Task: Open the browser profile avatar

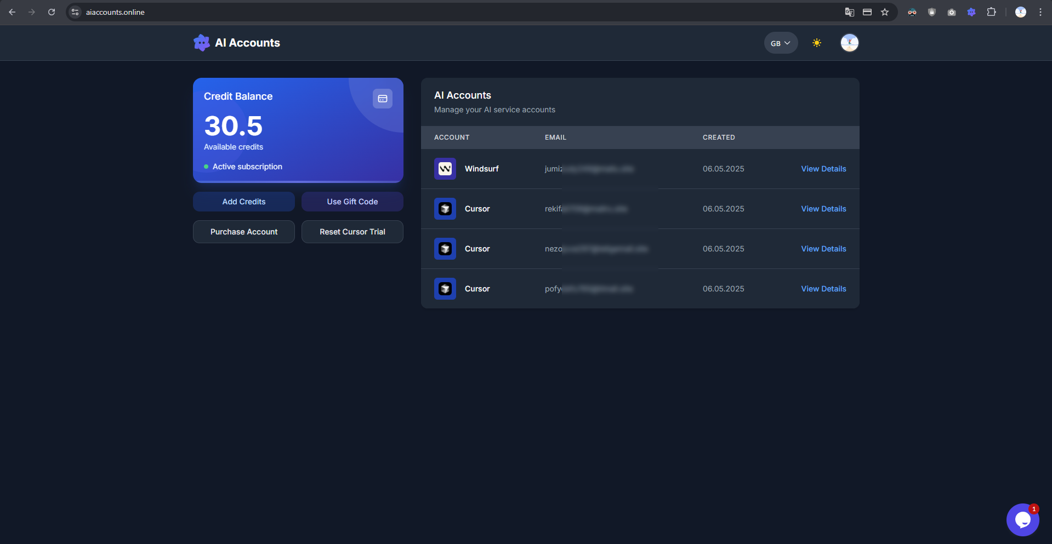Action: point(1021,12)
